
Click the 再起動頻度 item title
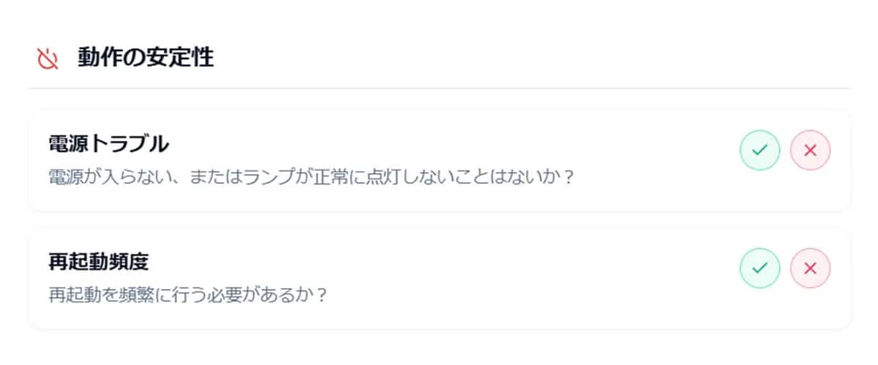coord(99,262)
